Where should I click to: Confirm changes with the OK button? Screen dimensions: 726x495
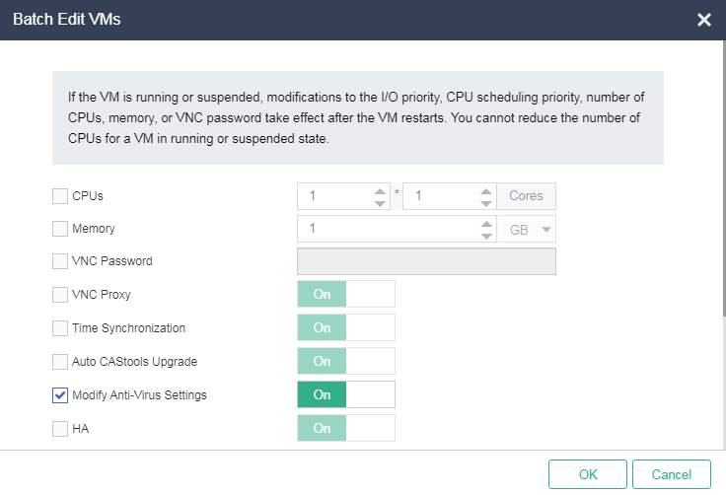click(588, 474)
